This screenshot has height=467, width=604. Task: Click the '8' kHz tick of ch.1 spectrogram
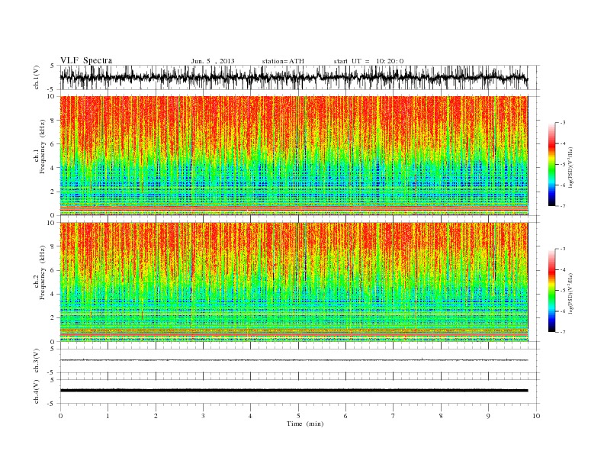tap(53, 121)
